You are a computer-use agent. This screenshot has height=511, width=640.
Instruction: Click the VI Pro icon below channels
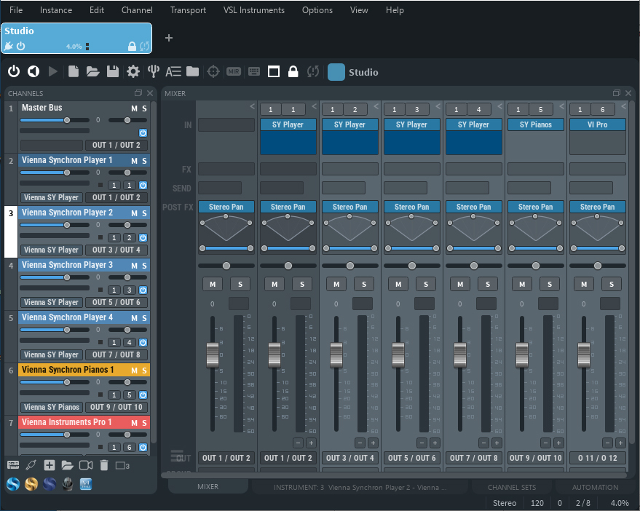point(86,484)
